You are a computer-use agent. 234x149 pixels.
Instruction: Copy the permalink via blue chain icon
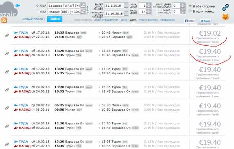coord(225,7)
